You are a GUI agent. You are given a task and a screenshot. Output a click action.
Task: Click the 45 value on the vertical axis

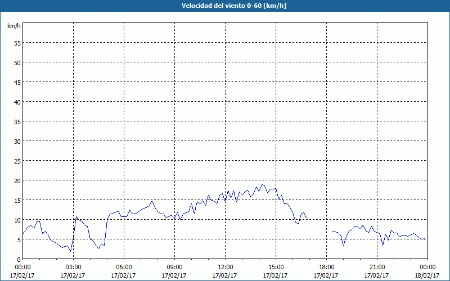[x=17, y=82]
